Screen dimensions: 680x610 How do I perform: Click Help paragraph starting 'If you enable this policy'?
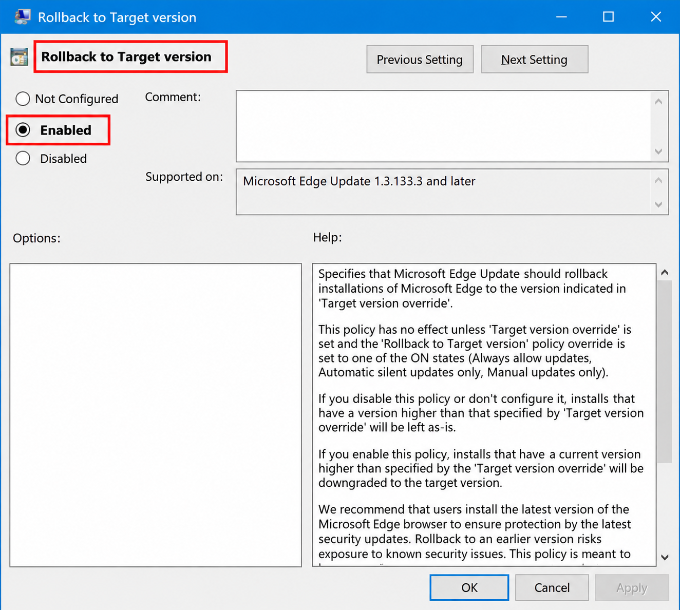(481, 468)
